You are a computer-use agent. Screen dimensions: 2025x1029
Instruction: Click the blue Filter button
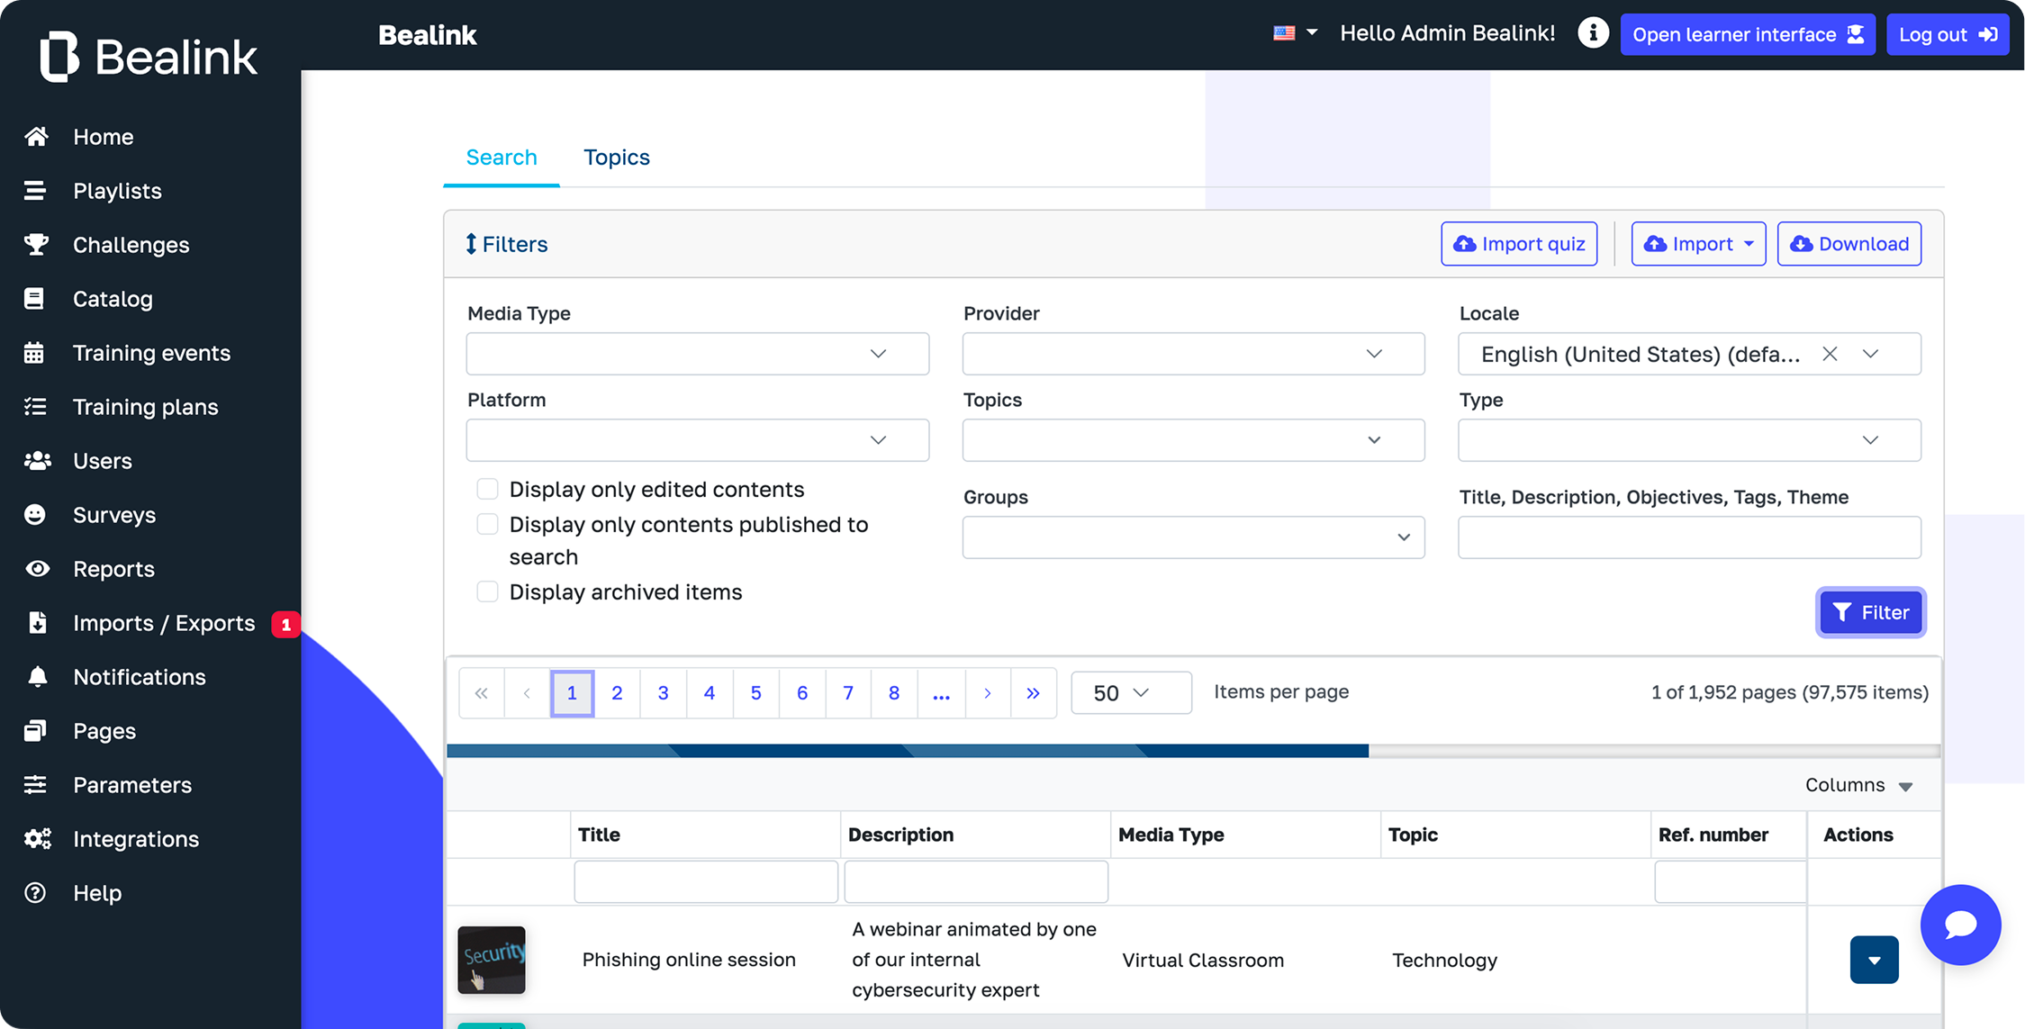point(1870,613)
